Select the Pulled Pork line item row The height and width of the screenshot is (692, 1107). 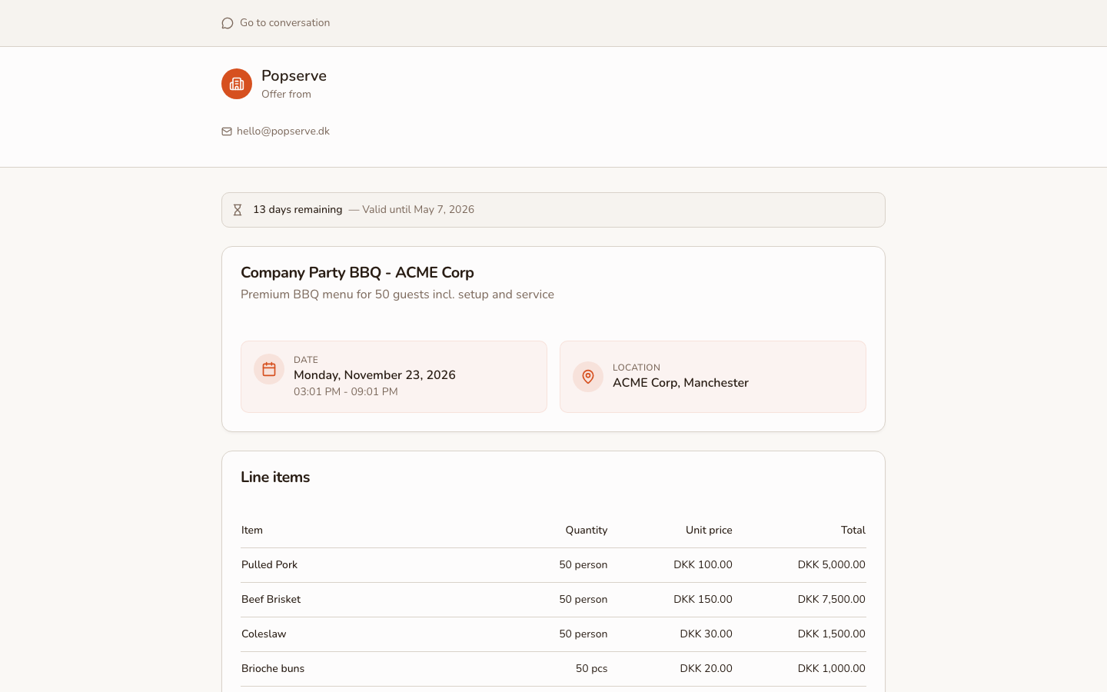click(553, 564)
